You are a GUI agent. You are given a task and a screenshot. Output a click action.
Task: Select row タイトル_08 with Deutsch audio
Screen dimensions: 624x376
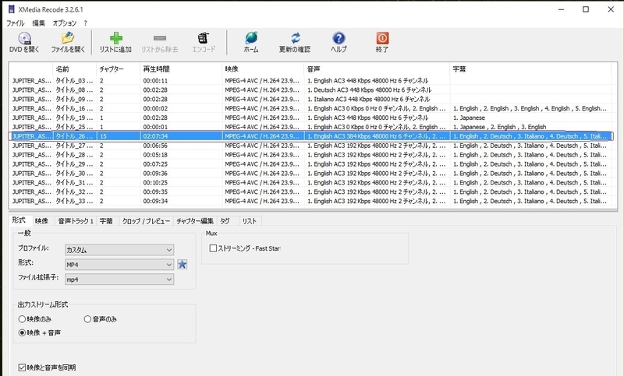[x=310, y=90]
